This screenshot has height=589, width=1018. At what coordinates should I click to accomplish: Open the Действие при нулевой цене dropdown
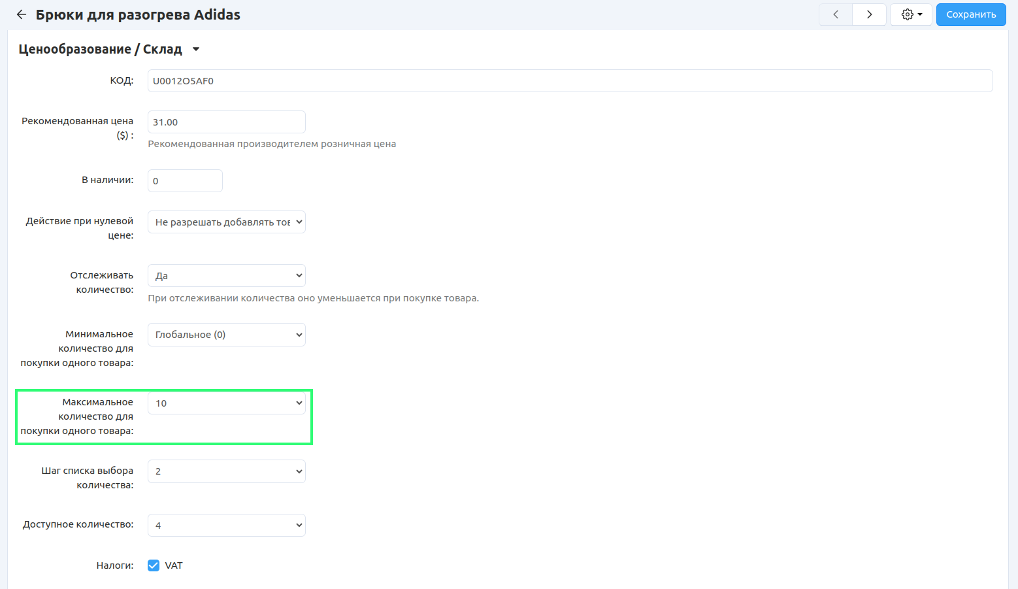226,222
